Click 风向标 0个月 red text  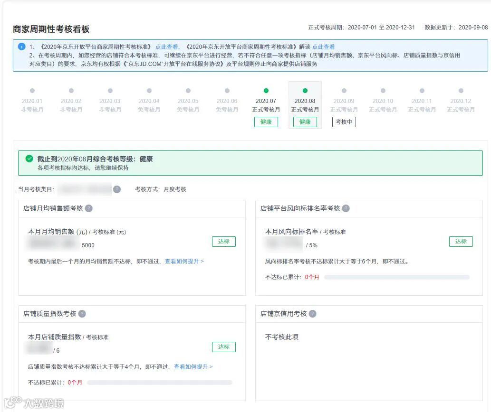click(x=312, y=277)
